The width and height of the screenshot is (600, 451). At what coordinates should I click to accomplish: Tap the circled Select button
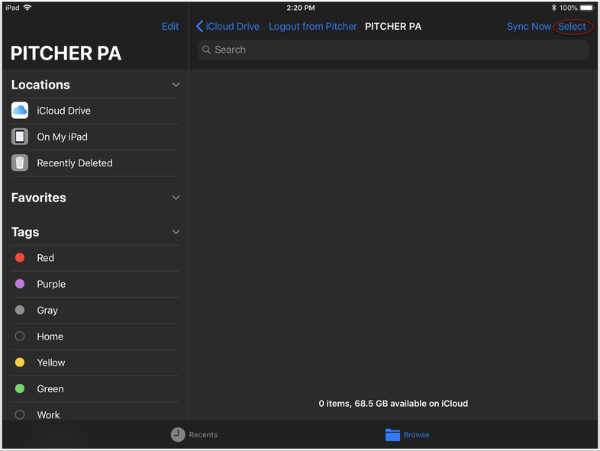[572, 27]
